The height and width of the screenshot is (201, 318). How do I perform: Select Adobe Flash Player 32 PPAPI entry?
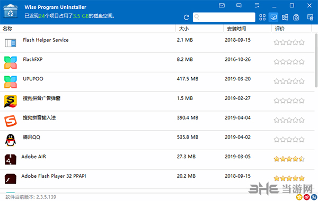pyautogui.click(x=157, y=179)
